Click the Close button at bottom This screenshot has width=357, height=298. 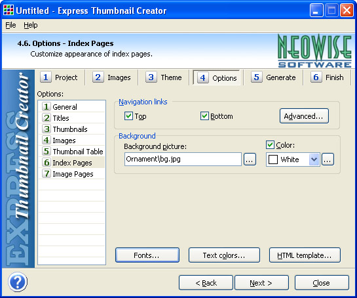[x=322, y=283]
